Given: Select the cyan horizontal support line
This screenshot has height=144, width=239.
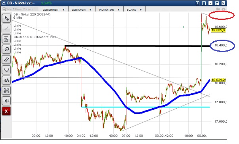Looking at the screenshot, I should [145, 107].
